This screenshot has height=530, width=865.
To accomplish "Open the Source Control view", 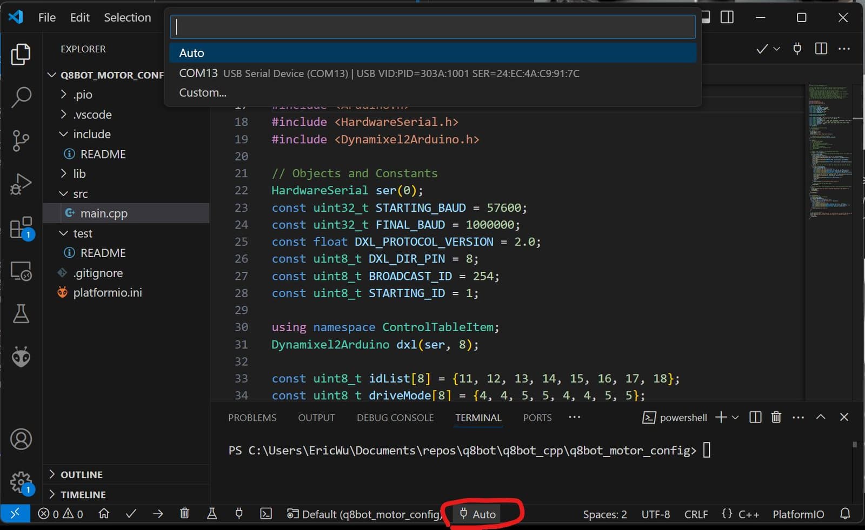I will pyautogui.click(x=21, y=140).
